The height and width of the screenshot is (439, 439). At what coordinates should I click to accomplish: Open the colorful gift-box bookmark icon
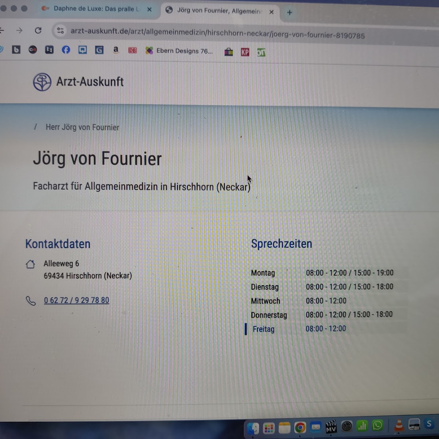click(x=229, y=52)
